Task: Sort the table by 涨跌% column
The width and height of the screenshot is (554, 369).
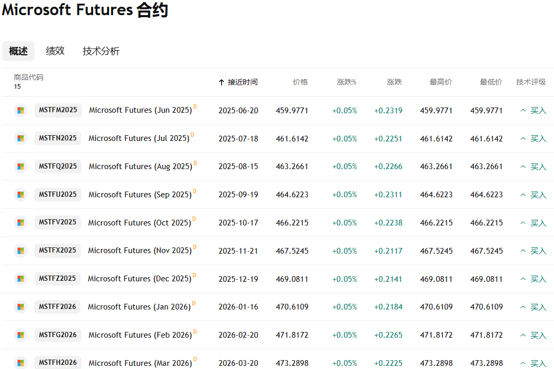Action: [347, 82]
